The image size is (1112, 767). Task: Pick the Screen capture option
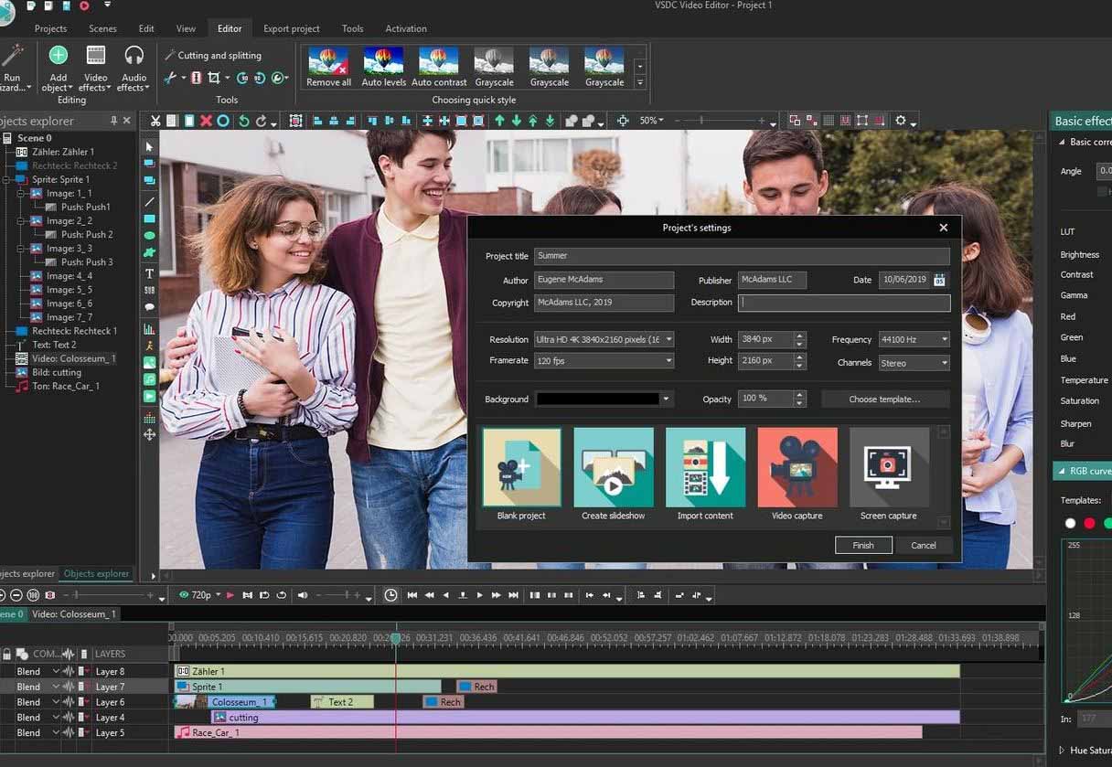pyautogui.click(x=888, y=467)
